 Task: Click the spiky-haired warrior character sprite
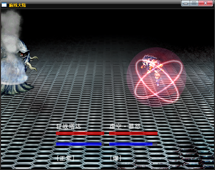(x=152, y=64)
